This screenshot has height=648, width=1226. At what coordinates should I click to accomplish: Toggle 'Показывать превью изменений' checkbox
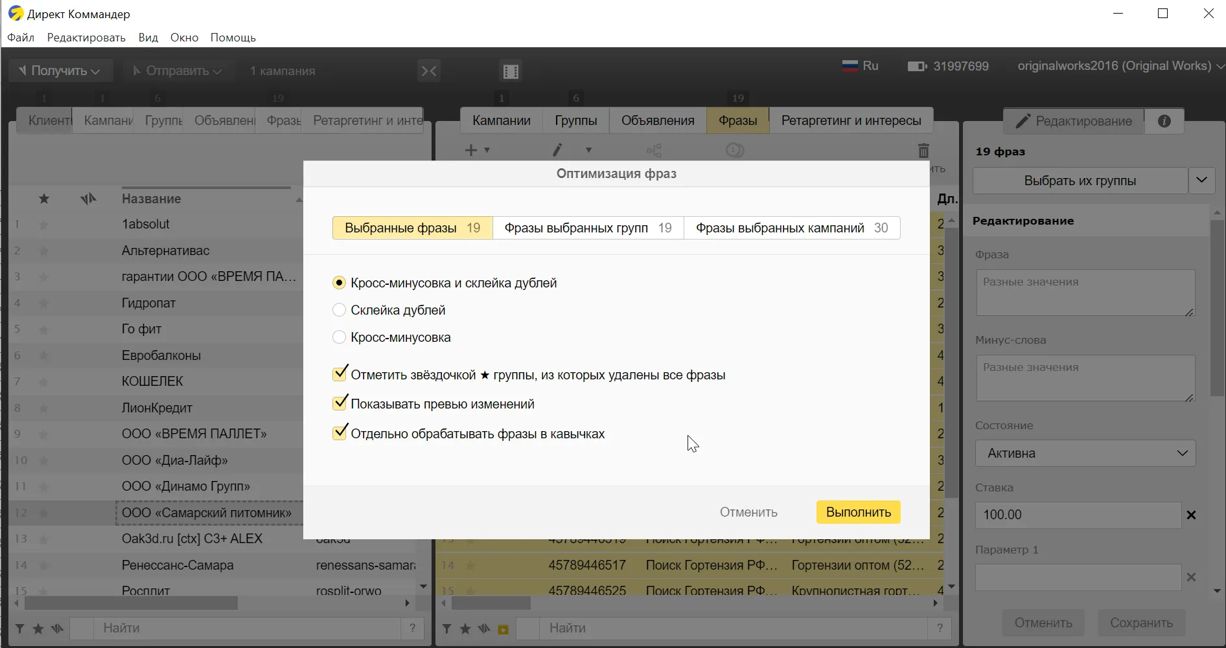pyautogui.click(x=340, y=403)
